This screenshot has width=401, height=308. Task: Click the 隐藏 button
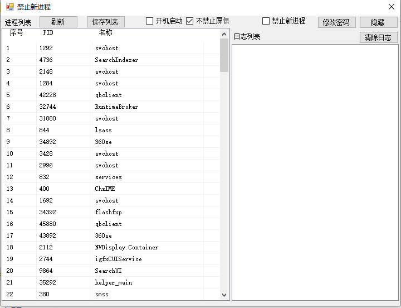(x=379, y=22)
